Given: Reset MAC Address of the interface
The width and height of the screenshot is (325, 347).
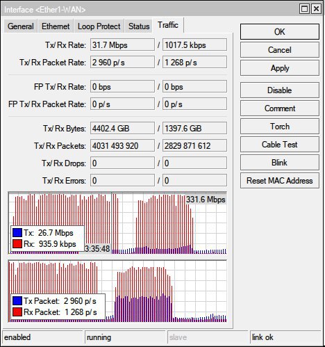Looking at the screenshot, I should (x=280, y=181).
